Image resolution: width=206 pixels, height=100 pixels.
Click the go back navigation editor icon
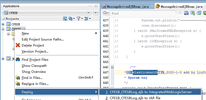coord(193,13)
